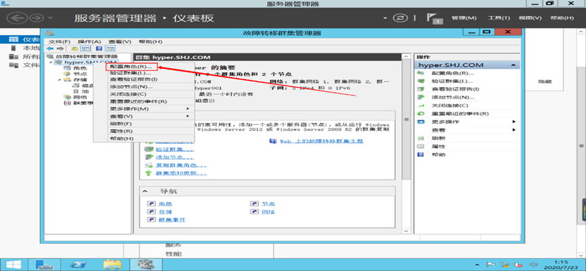
Task: Open the 帮助(H) menu in cluster manager menu bar
Action: [150, 41]
